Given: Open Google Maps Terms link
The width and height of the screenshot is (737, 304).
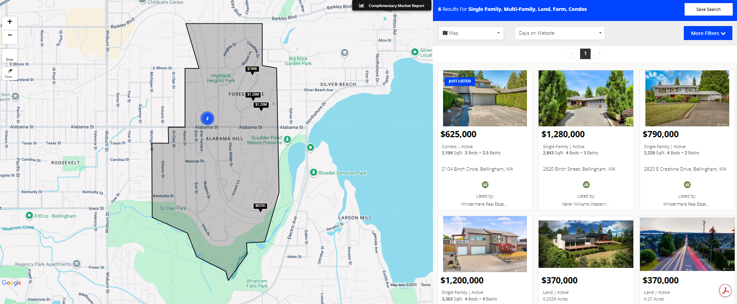Looking at the screenshot, I should tap(426, 285).
